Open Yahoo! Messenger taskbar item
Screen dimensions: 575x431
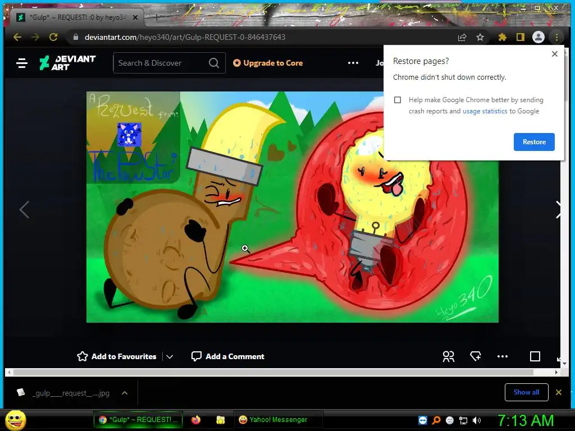278,420
